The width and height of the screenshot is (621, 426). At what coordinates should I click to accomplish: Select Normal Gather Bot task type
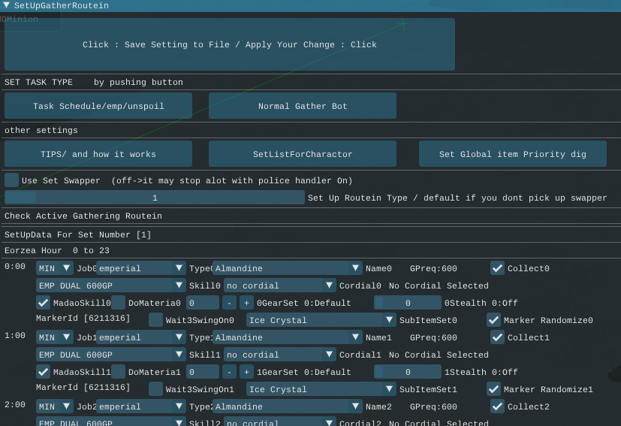[303, 106]
